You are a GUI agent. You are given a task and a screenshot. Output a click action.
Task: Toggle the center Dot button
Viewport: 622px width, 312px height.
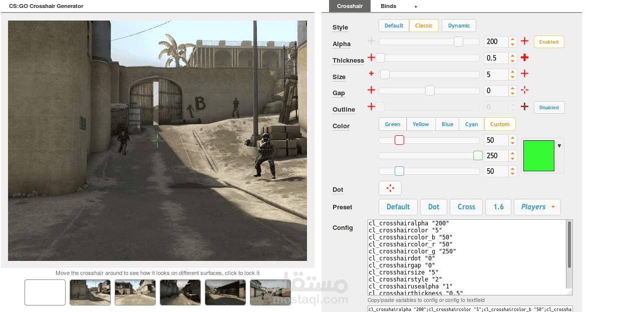[x=390, y=188]
